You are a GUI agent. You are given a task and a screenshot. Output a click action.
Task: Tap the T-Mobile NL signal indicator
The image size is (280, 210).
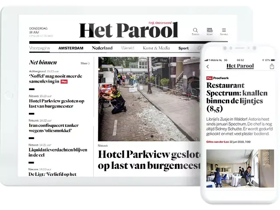[x=213, y=60]
